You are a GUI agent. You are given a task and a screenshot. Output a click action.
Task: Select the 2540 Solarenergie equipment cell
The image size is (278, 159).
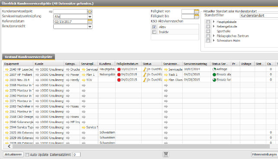pos(18,122)
